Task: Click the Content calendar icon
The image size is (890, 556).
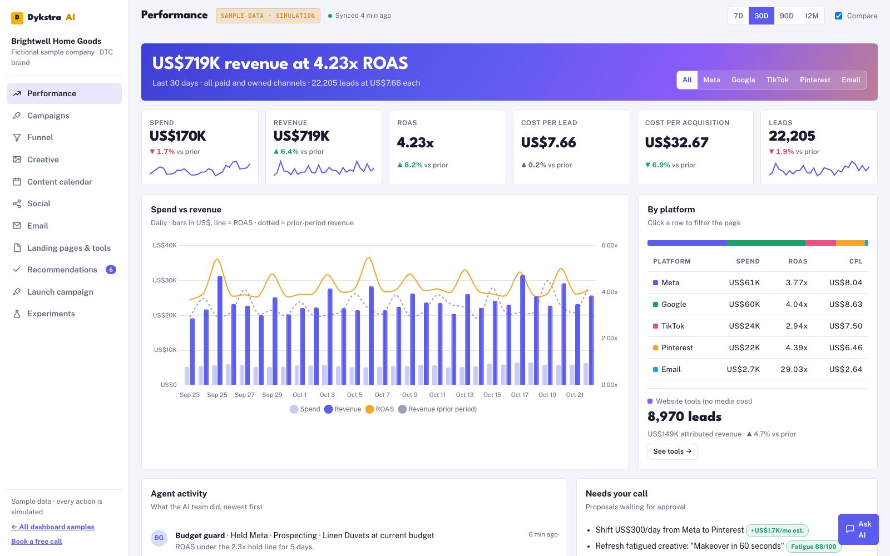Action: click(x=17, y=182)
